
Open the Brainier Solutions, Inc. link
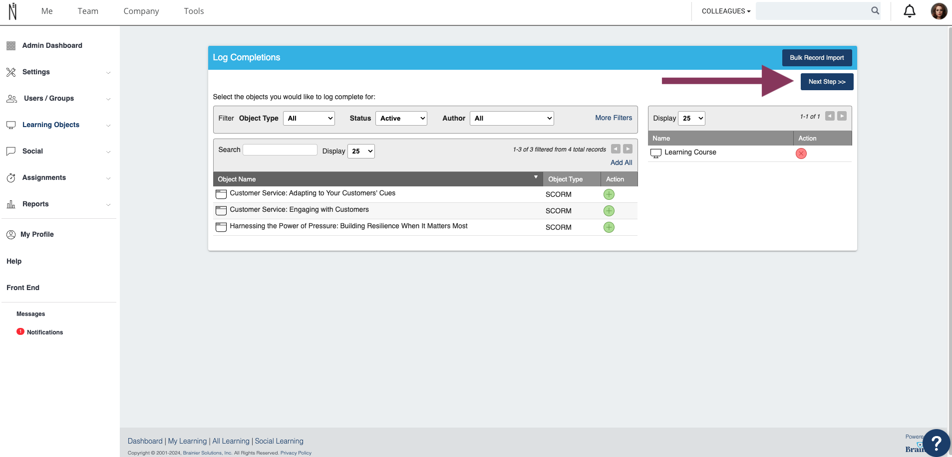[207, 453]
